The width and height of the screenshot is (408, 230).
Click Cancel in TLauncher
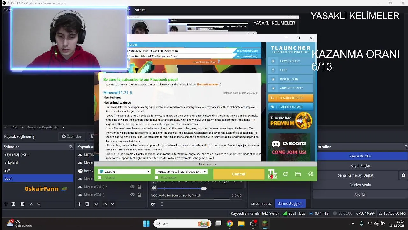(x=239, y=174)
